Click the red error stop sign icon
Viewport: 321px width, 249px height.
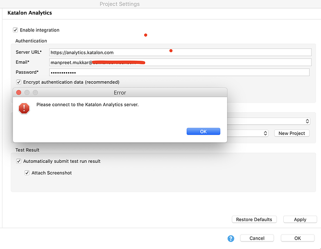(24, 108)
